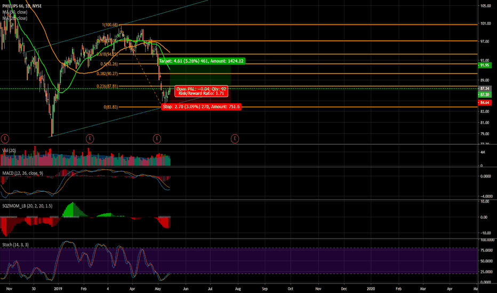Open the SQZMOM_LB (20, 2, 20, 1.5) legend
Viewport: 497px width, 293px height.
(x=27, y=206)
